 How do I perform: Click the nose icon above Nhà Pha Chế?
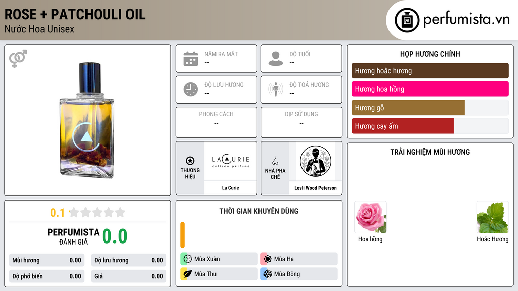pos(275,161)
